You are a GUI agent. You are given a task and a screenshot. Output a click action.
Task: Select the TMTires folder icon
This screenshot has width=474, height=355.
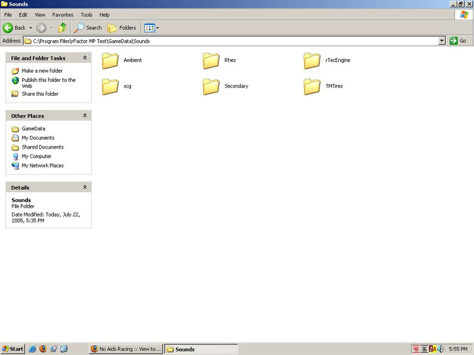click(312, 86)
